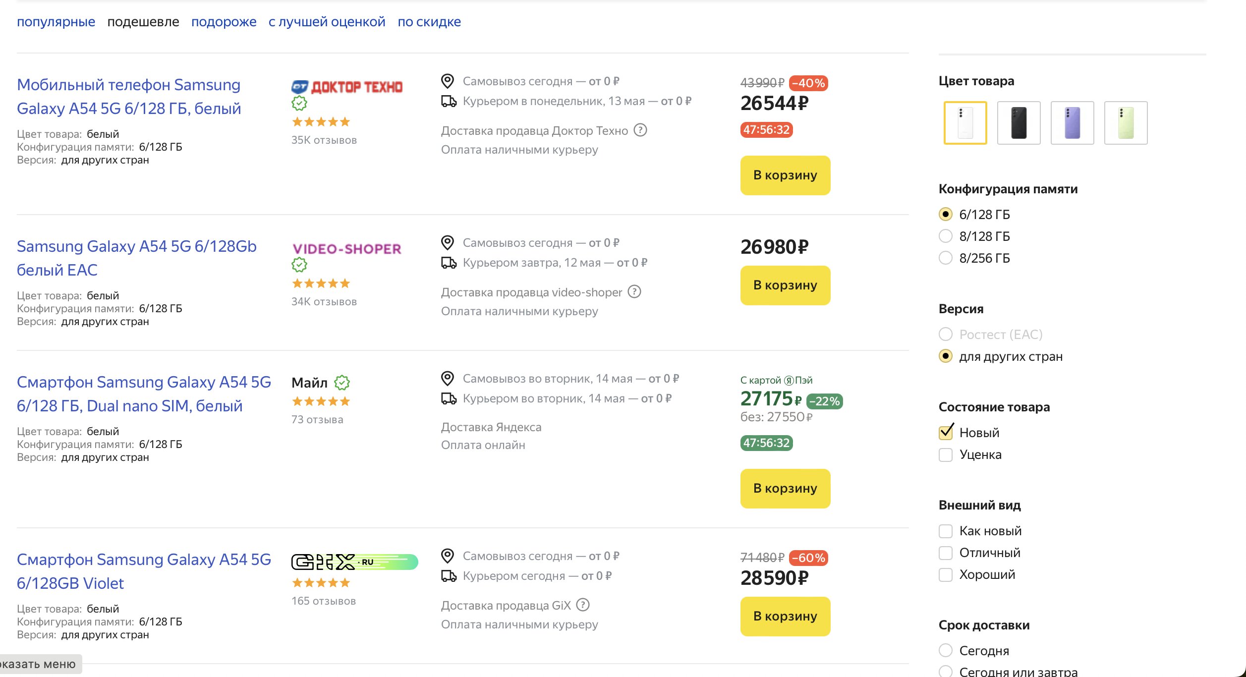This screenshot has height=677, width=1246.
Task: Select the подешевле sorting option
Action: click(x=143, y=22)
